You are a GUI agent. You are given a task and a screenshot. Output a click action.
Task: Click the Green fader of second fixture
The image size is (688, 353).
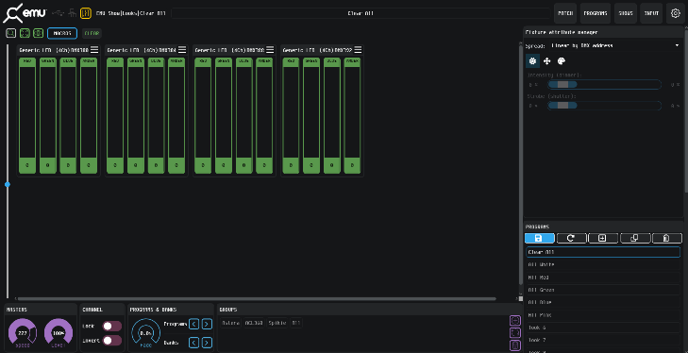click(136, 116)
